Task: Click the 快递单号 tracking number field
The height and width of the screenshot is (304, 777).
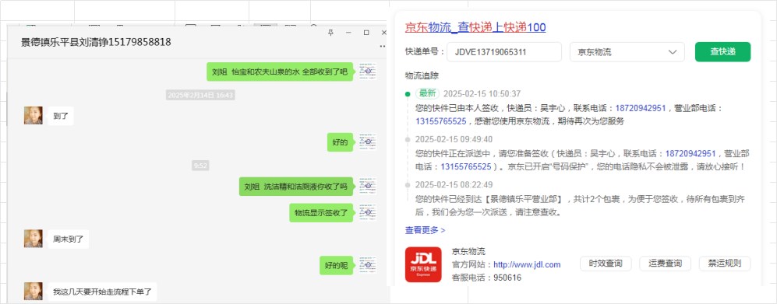Action: point(504,52)
